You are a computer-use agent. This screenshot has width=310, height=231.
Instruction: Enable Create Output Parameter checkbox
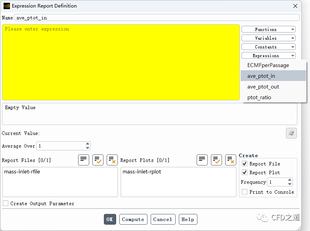coord(6,203)
